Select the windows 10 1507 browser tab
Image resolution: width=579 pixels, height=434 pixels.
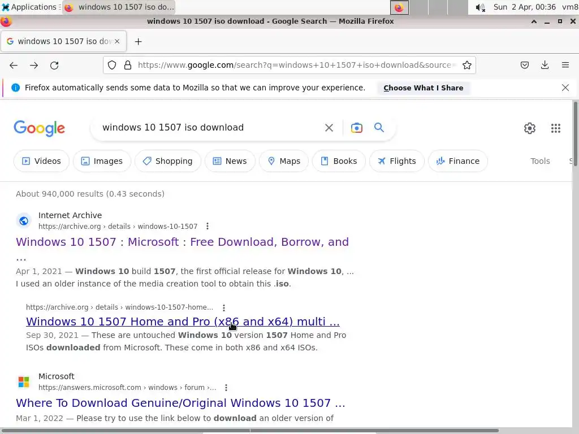click(64, 41)
